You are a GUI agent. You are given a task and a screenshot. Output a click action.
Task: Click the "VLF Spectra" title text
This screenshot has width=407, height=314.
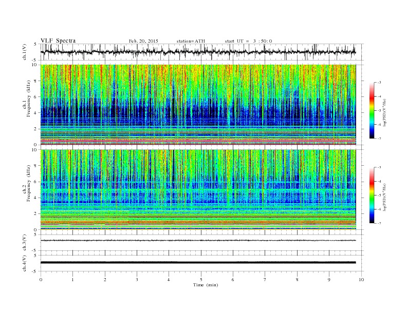coord(58,41)
